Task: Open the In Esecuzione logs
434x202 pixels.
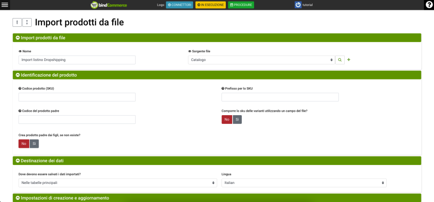Action: [x=211, y=5]
